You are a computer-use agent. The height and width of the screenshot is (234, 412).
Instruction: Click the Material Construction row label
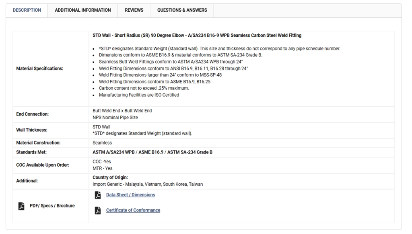38,143
